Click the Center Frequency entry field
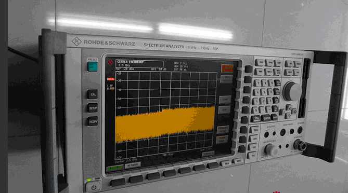 click(139, 64)
